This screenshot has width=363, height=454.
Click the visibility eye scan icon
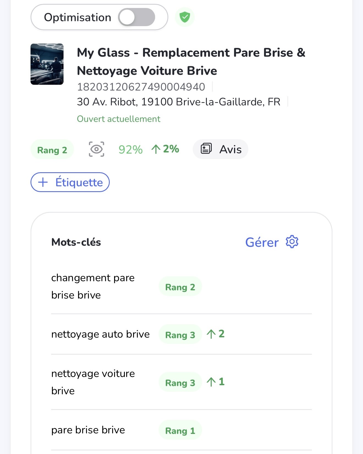97,149
